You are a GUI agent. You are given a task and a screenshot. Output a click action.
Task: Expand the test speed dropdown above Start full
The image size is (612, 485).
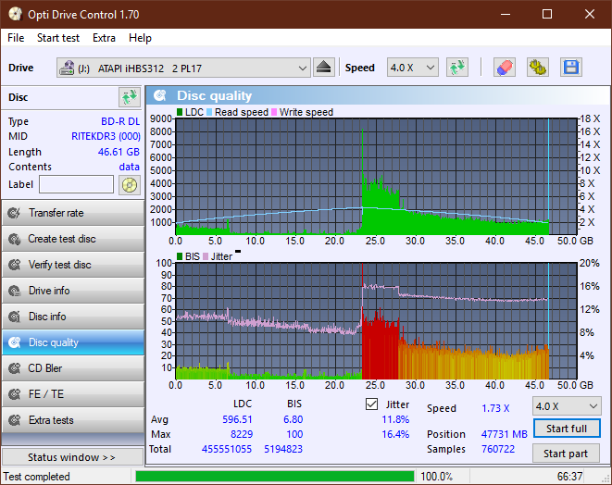pyautogui.click(x=566, y=406)
